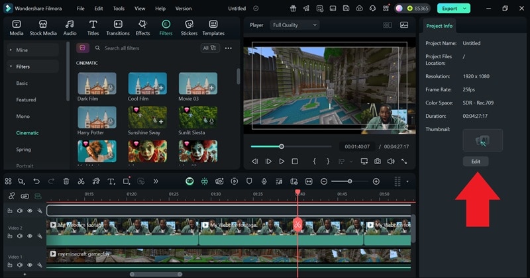Click the split scissors tool in timeline toolbar
Image resolution: width=530 pixels, height=278 pixels.
click(81, 181)
